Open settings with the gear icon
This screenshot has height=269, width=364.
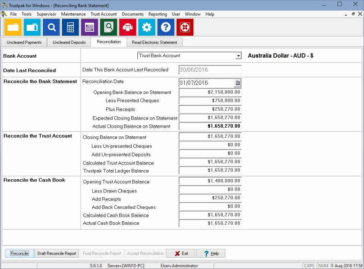(147, 27)
